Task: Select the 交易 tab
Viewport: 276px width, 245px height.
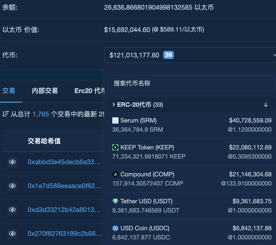Action: click(x=9, y=91)
